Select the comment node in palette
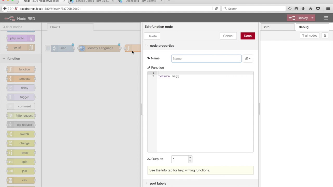The width and height of the screenshot is (333, 187). pyautogui.click(x=21, y=106)
